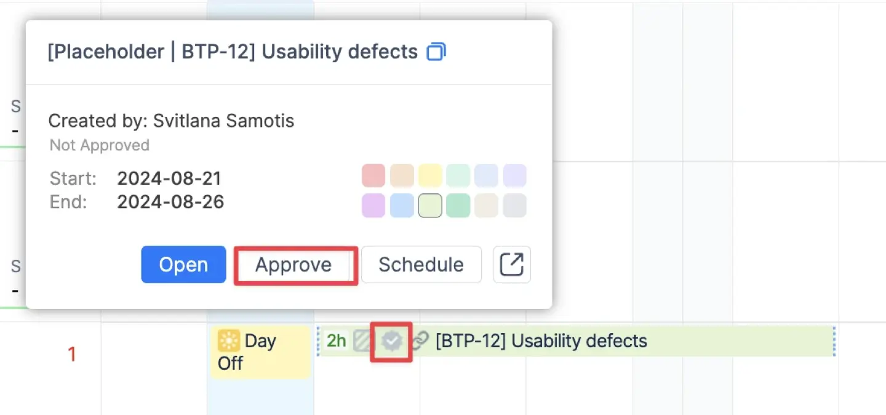886x415 pixels.
Task: Click the striped placeholder icon on the task bar
Action: pyautogui.click(x=363, y=340)
